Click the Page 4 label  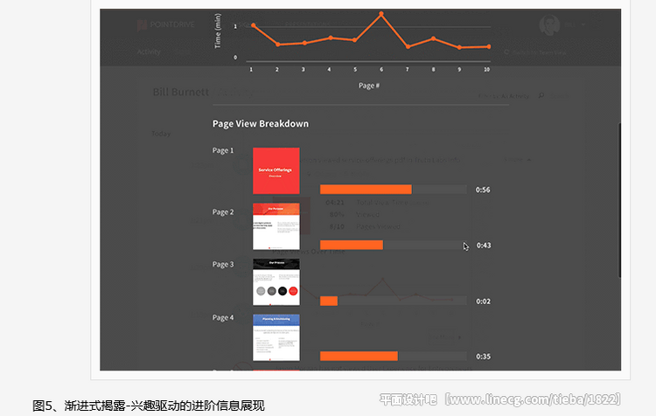(223, 318)
